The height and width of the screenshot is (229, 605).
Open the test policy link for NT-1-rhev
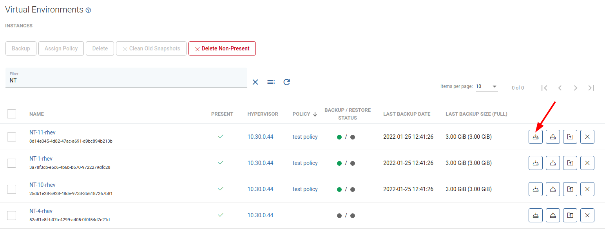(305, 163)
